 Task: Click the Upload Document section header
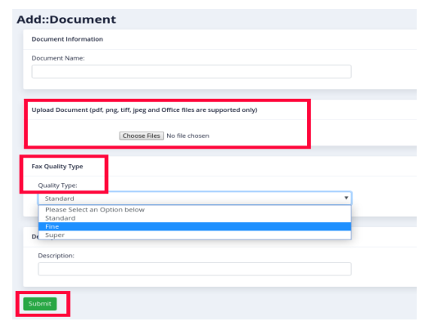[144, 109]
